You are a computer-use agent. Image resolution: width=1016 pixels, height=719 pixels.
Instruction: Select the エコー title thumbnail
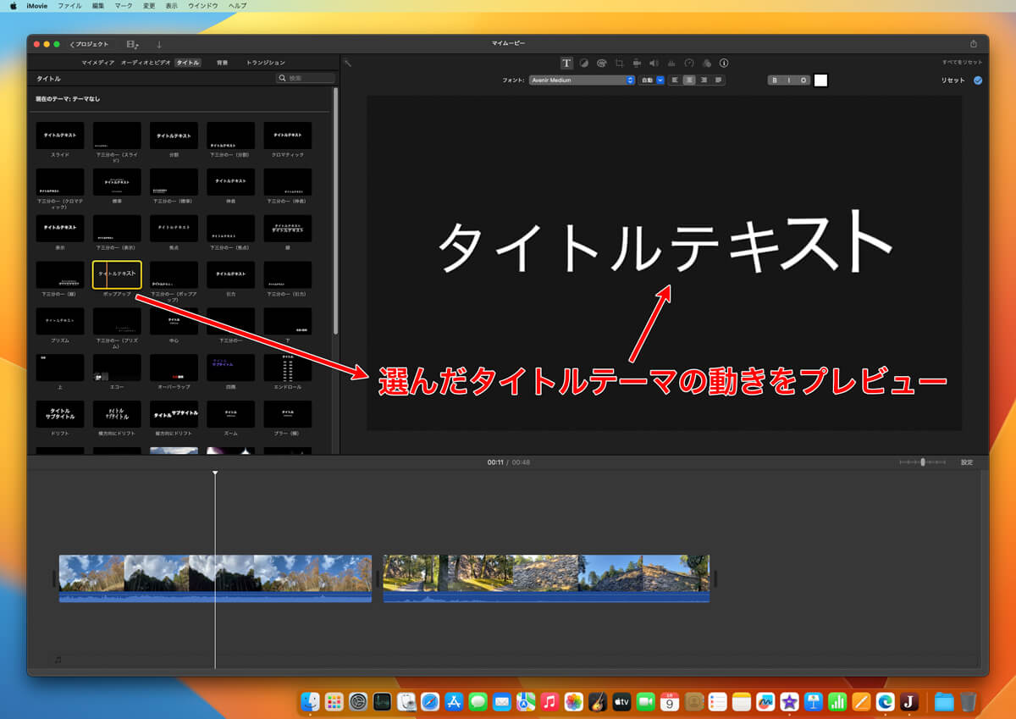coord(117,368)
